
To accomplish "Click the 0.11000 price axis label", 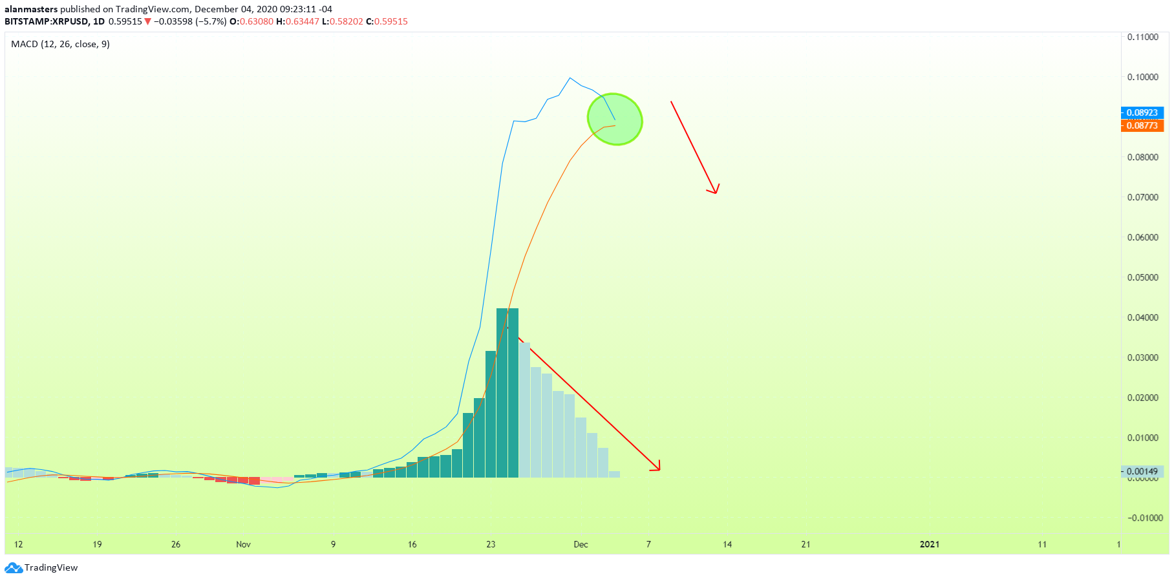I will pyautogui.click(x=1143, y=37).
